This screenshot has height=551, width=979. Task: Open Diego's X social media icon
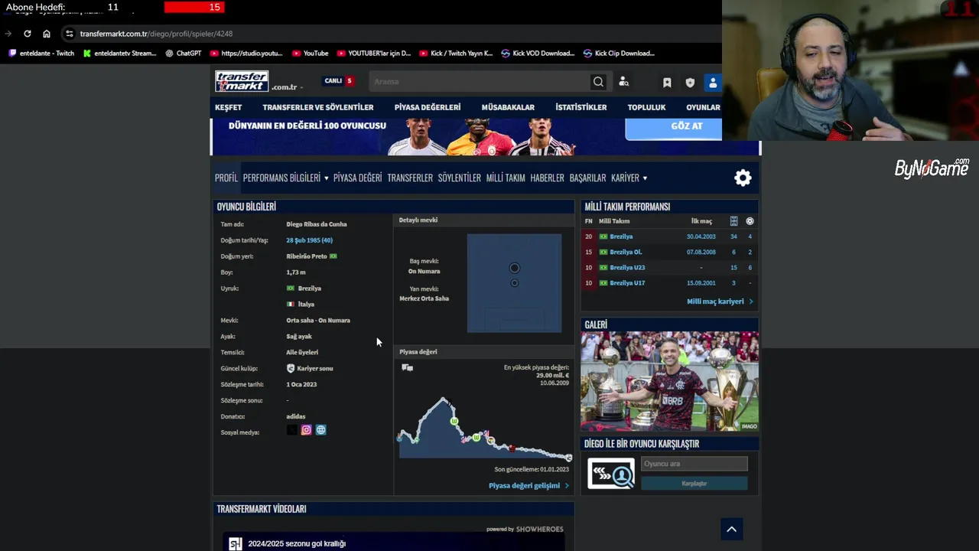291,430
